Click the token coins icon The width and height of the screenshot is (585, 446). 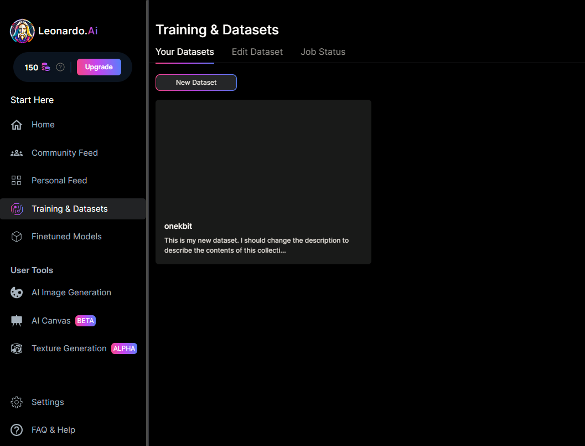[46, 67]
